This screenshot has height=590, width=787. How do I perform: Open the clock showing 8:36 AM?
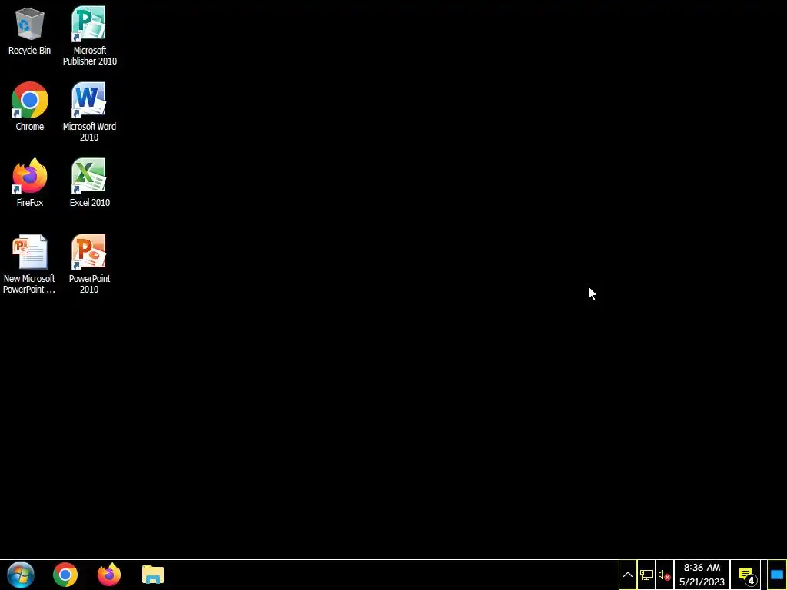click(702, 575)
